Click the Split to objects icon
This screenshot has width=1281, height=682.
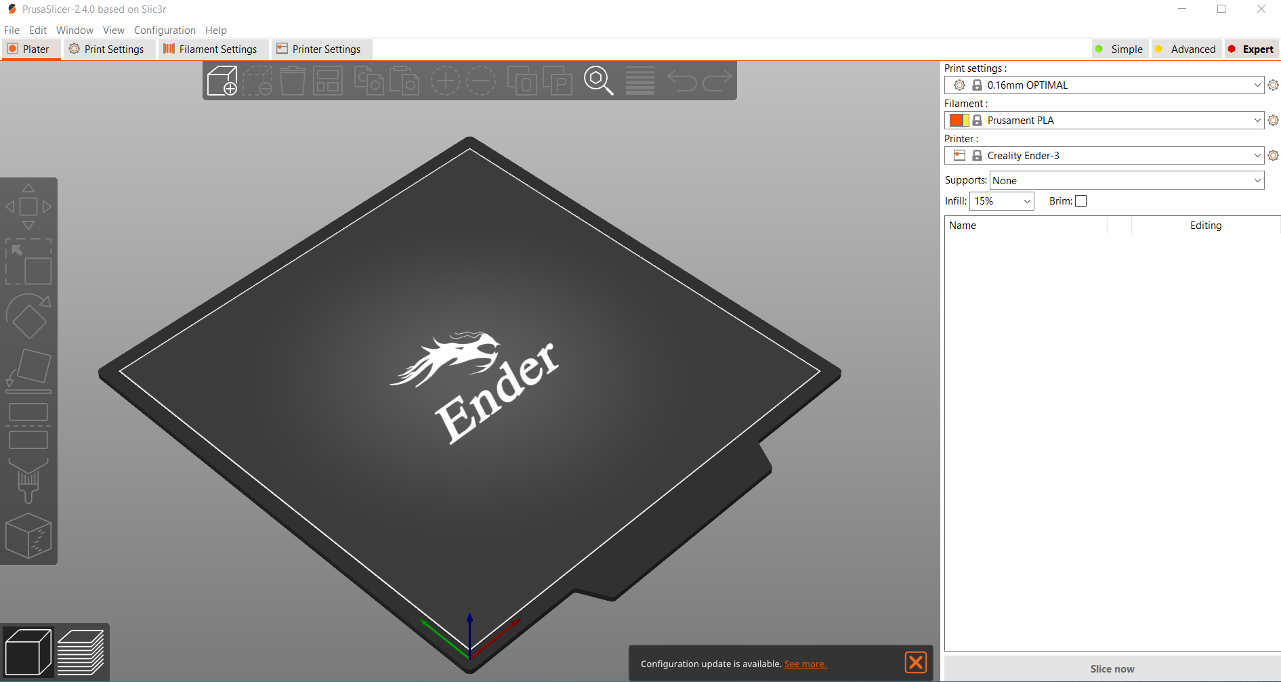click(x=522, y=81)
